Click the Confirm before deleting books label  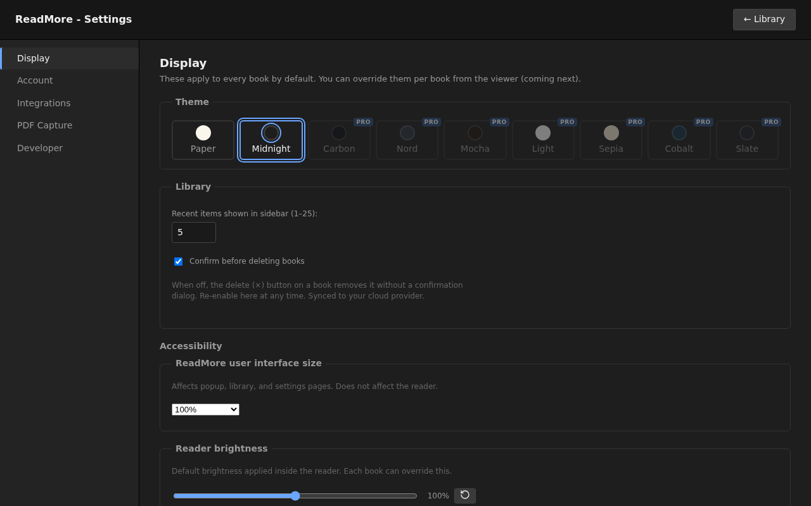pyautogui.click(x=247, y=261)
